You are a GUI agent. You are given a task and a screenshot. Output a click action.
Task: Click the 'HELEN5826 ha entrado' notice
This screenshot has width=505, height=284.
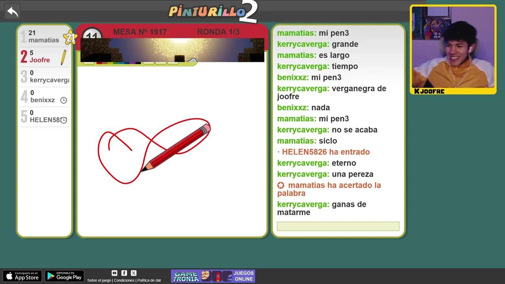(324, 152)
